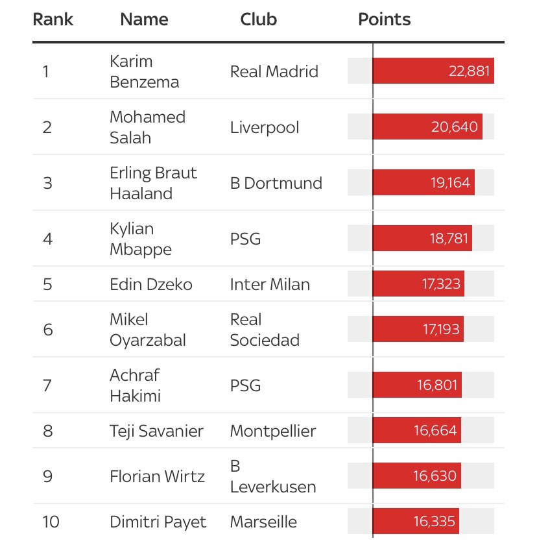This screenshot has width=537, height=545.
Task: Select the Inter Milan club cell
Action: (270, 284)
